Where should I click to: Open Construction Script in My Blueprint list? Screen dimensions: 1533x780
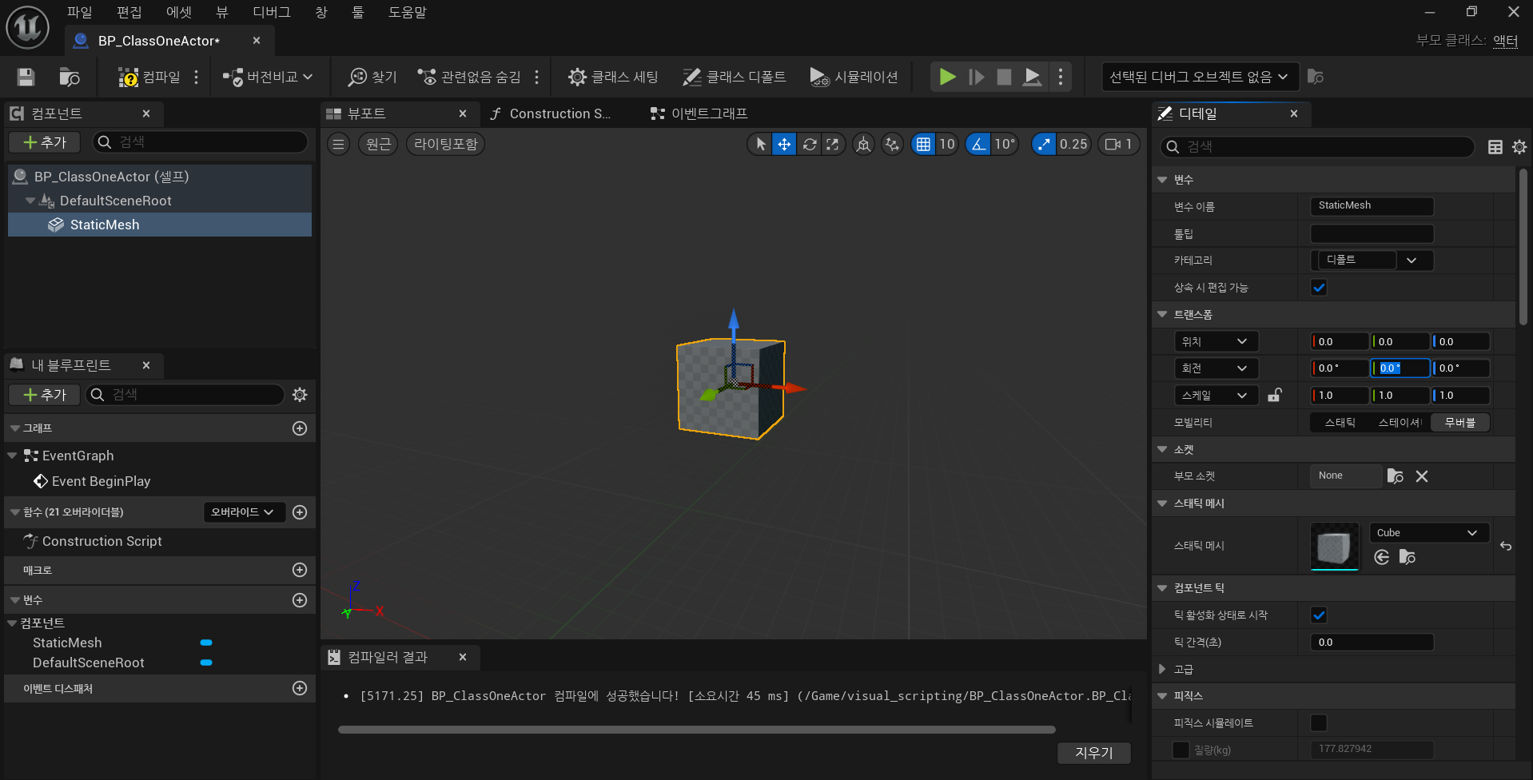(102, 541)
